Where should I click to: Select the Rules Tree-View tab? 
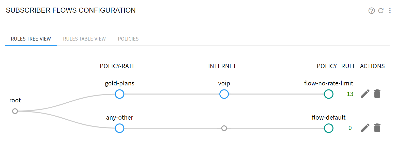31,39
